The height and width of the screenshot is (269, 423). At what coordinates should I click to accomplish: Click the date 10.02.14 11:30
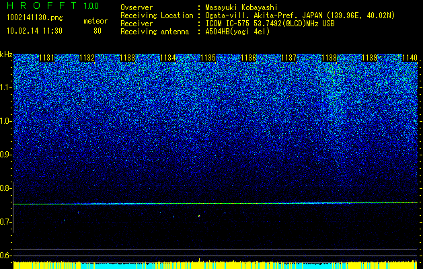34,31
